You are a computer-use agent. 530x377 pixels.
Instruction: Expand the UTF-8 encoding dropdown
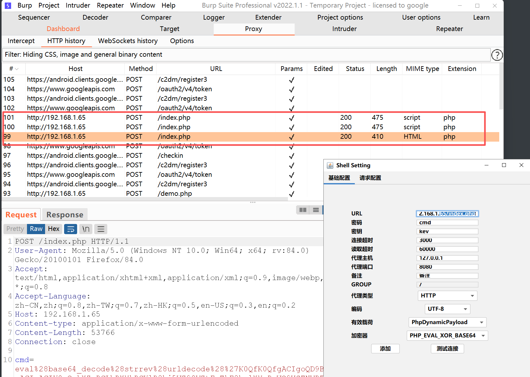point(447,309)
